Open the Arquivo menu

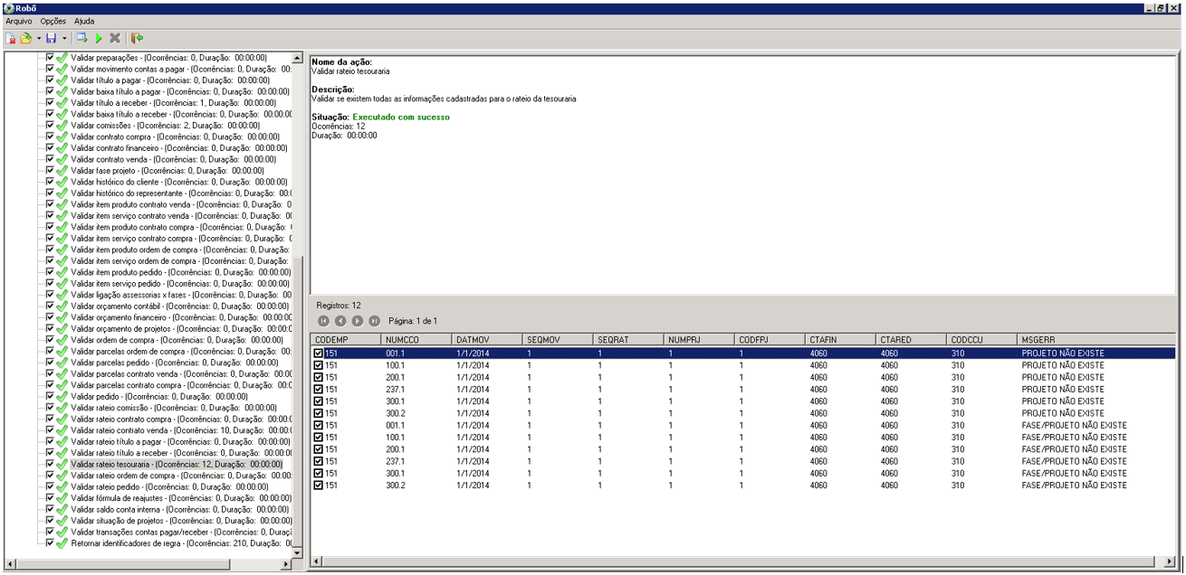coord(18,21)
